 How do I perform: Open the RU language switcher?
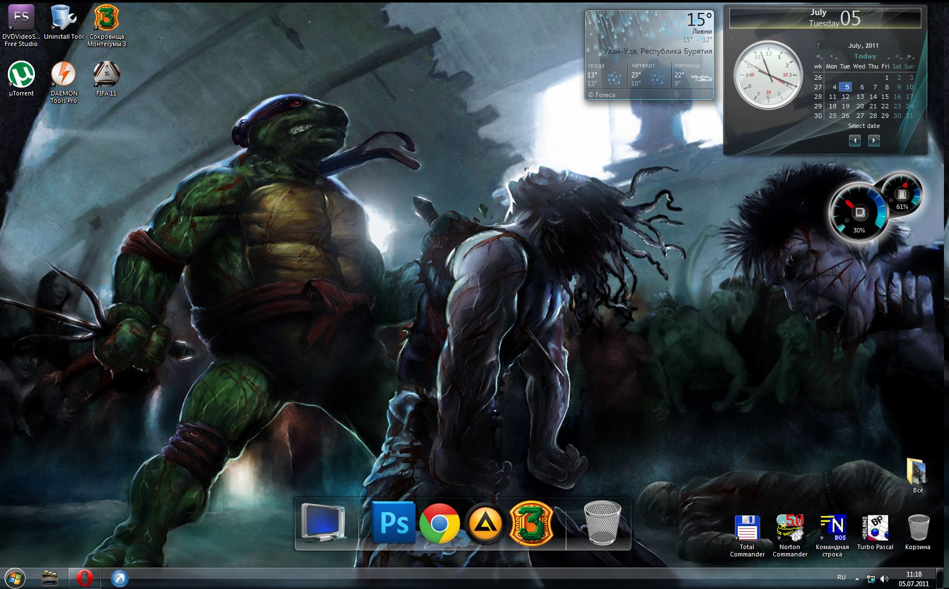841,577
